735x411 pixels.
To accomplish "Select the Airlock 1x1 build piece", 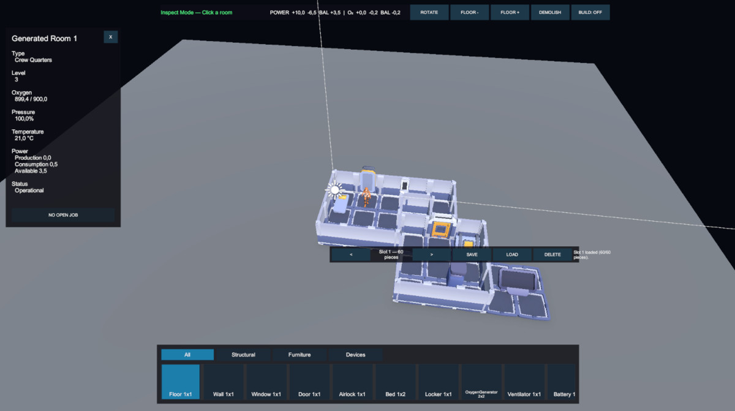I will click(x=352, y=382).
